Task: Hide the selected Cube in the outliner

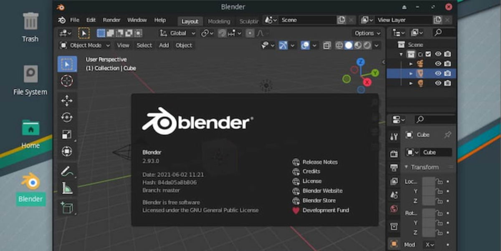Action: (x=438, y=73)
